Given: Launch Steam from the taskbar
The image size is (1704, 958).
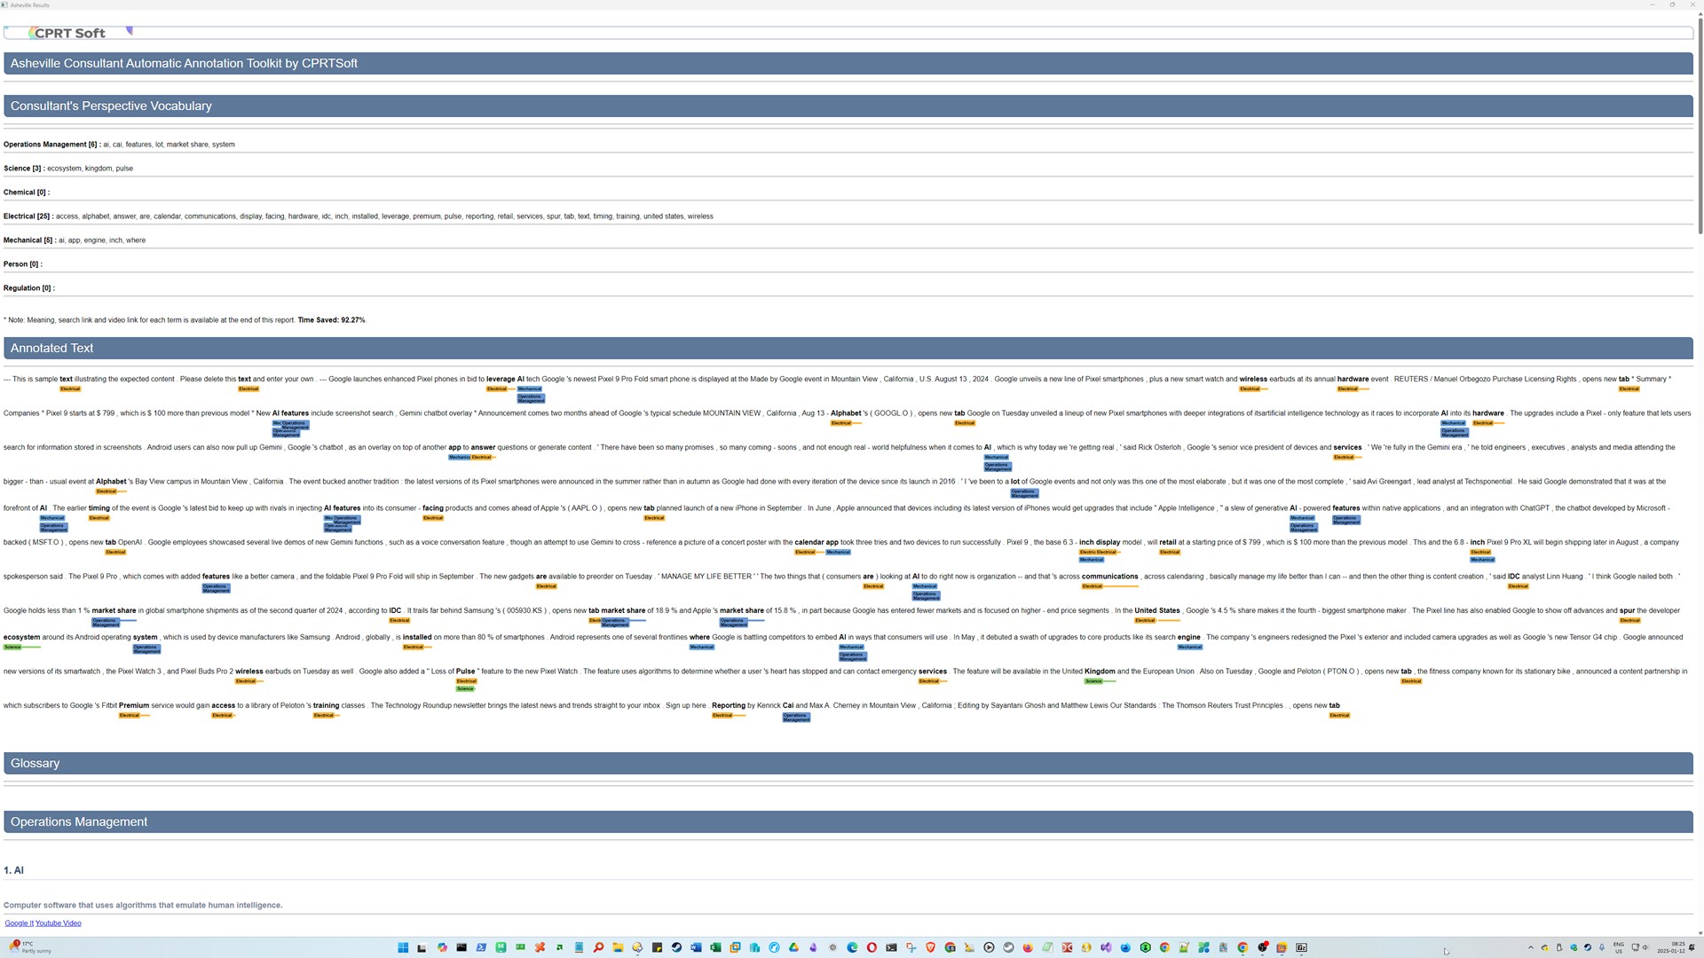Looking at the screenshot, I should (x=676, y=947).
